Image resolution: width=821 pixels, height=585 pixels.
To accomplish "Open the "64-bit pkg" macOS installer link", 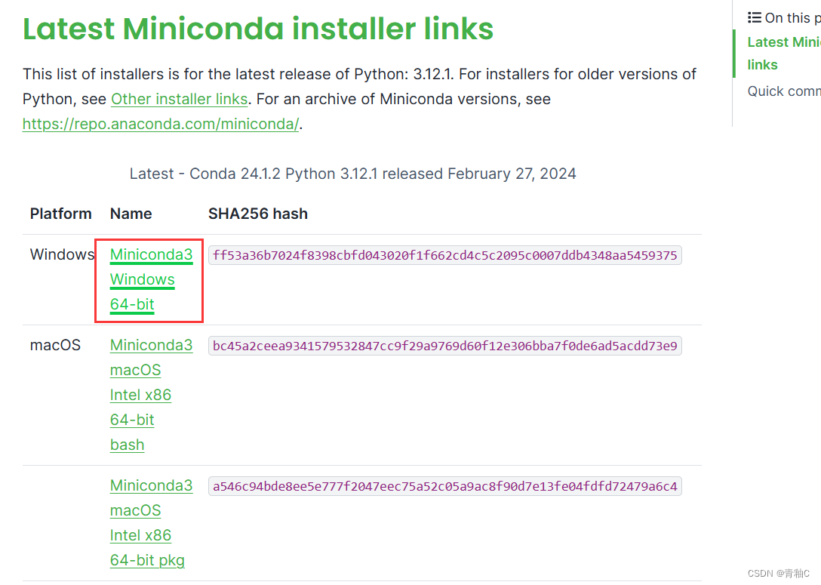I will [147, 560].
